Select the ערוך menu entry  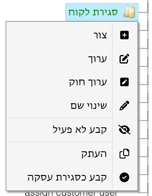pos(72,59)
